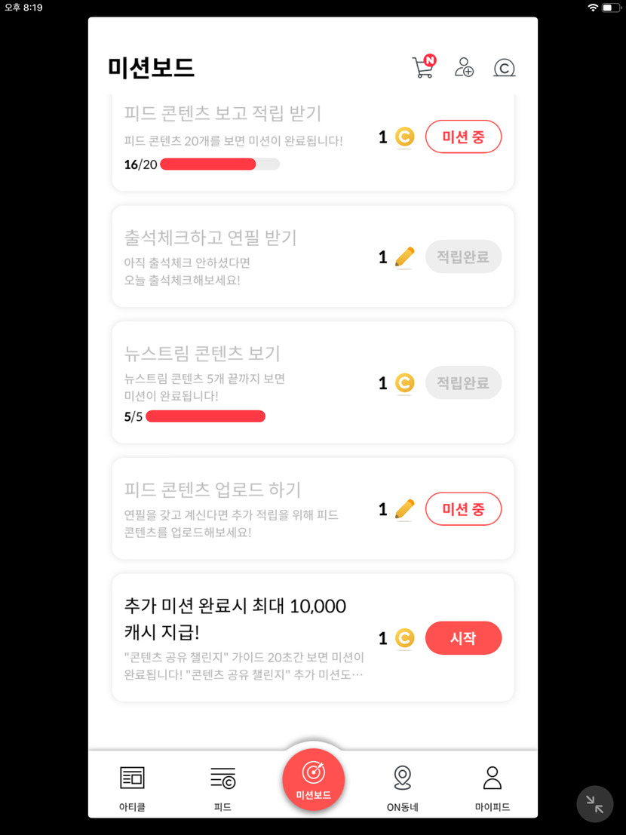Tap coin icon on 뉴스트림 콘텐츠 보기 card
The image size is (626, 835).
(405, 383)
